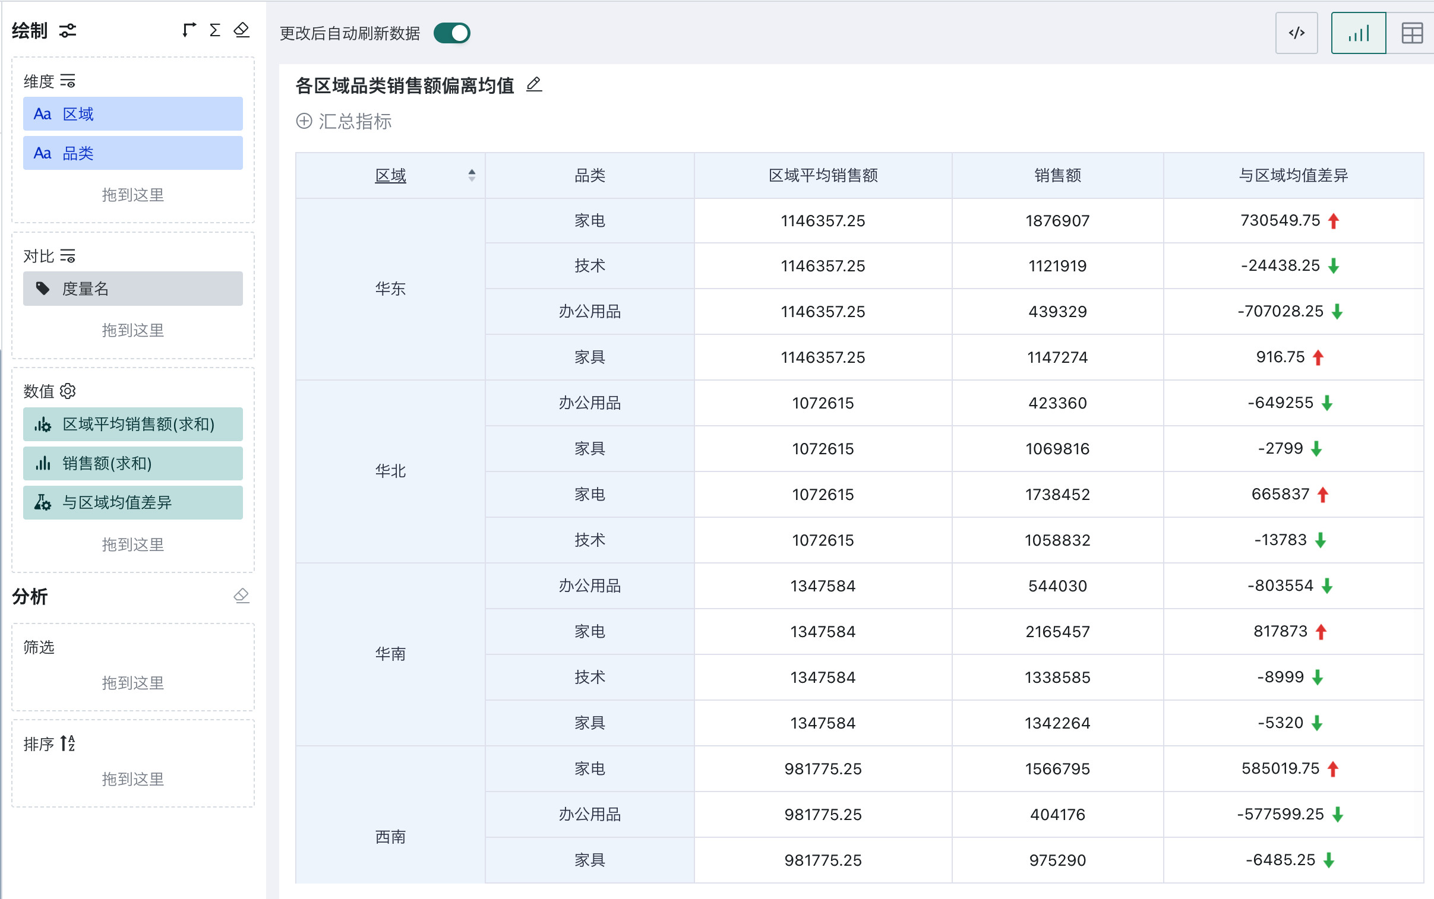Click the sales value 423360
This screenshot has width=1434, height=899.
[1057, 403]
